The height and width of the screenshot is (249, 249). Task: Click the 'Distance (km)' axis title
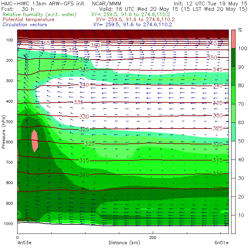pyautogui.click(x=124, y=243)
